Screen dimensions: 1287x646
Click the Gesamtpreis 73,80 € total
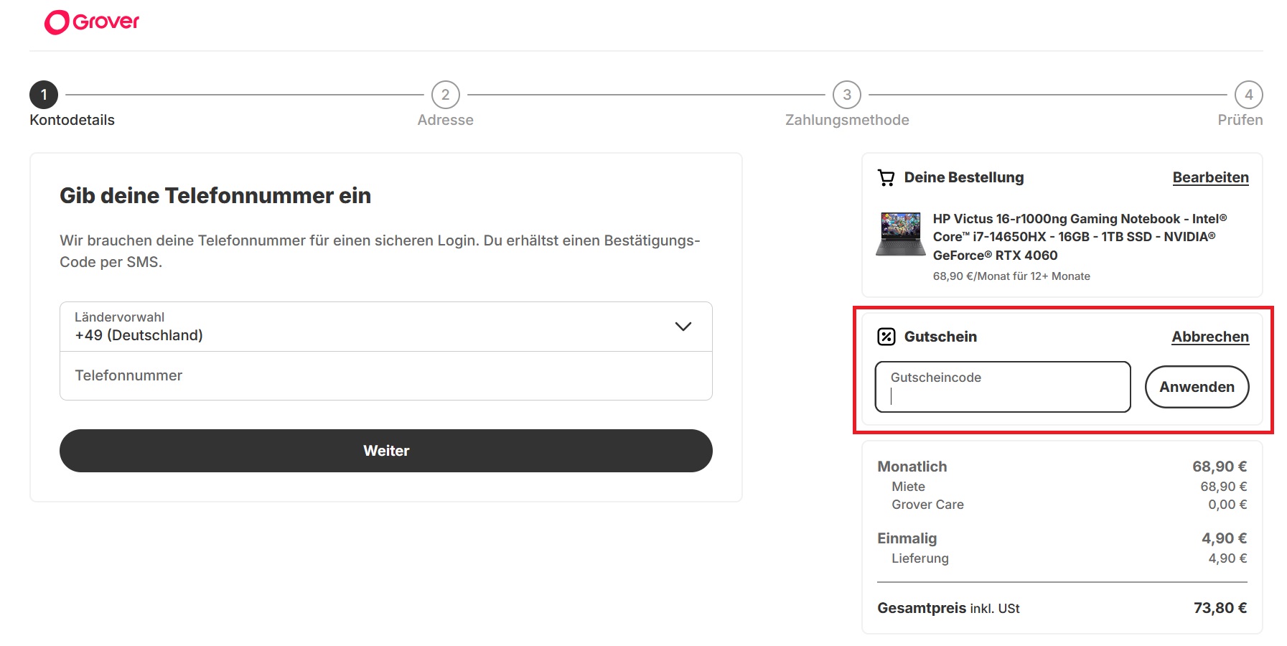tap(1220, 608)
